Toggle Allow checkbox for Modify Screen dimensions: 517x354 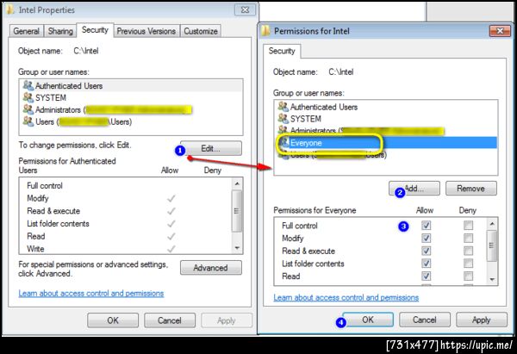tap(426, 238)
